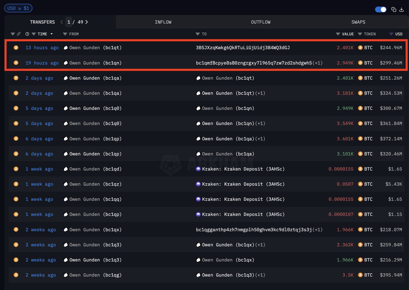Switch to the SWAPS tab
409x290 pixels.
358,22
